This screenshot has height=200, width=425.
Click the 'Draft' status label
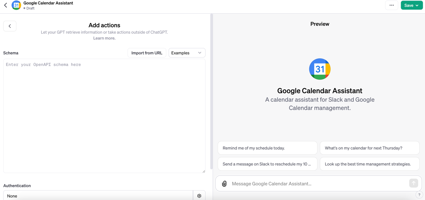pos(30,8)
